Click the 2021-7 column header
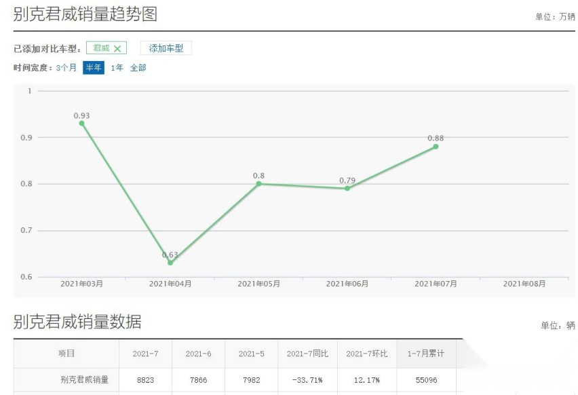The width and height of the screenshot is (578, 395). coord(146,354)
